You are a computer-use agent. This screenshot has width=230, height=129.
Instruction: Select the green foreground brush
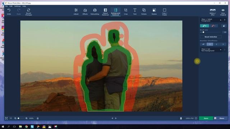coord(204,26)
